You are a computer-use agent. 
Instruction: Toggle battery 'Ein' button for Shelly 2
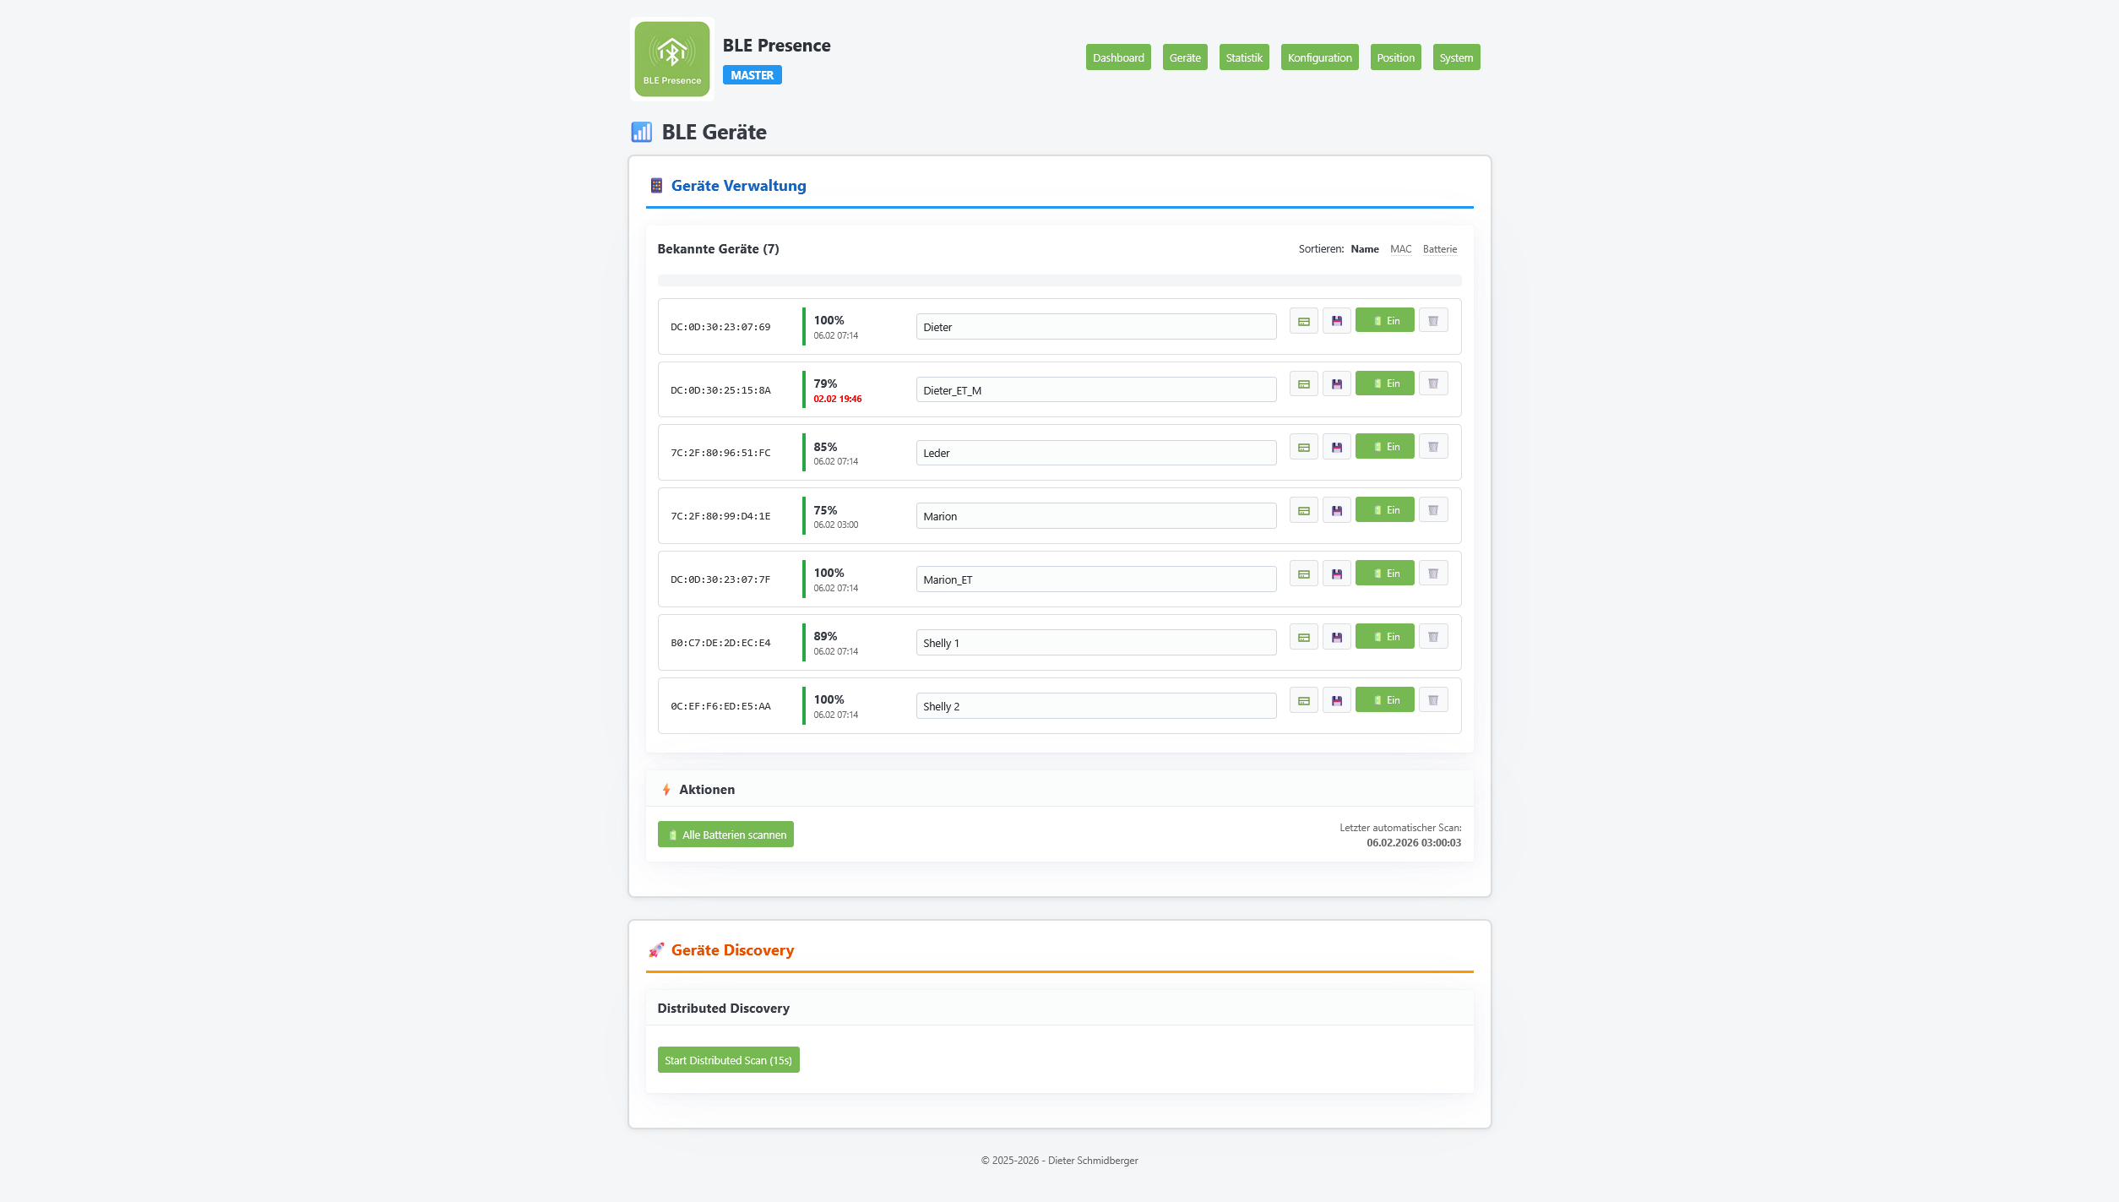tap(1384, 700)
